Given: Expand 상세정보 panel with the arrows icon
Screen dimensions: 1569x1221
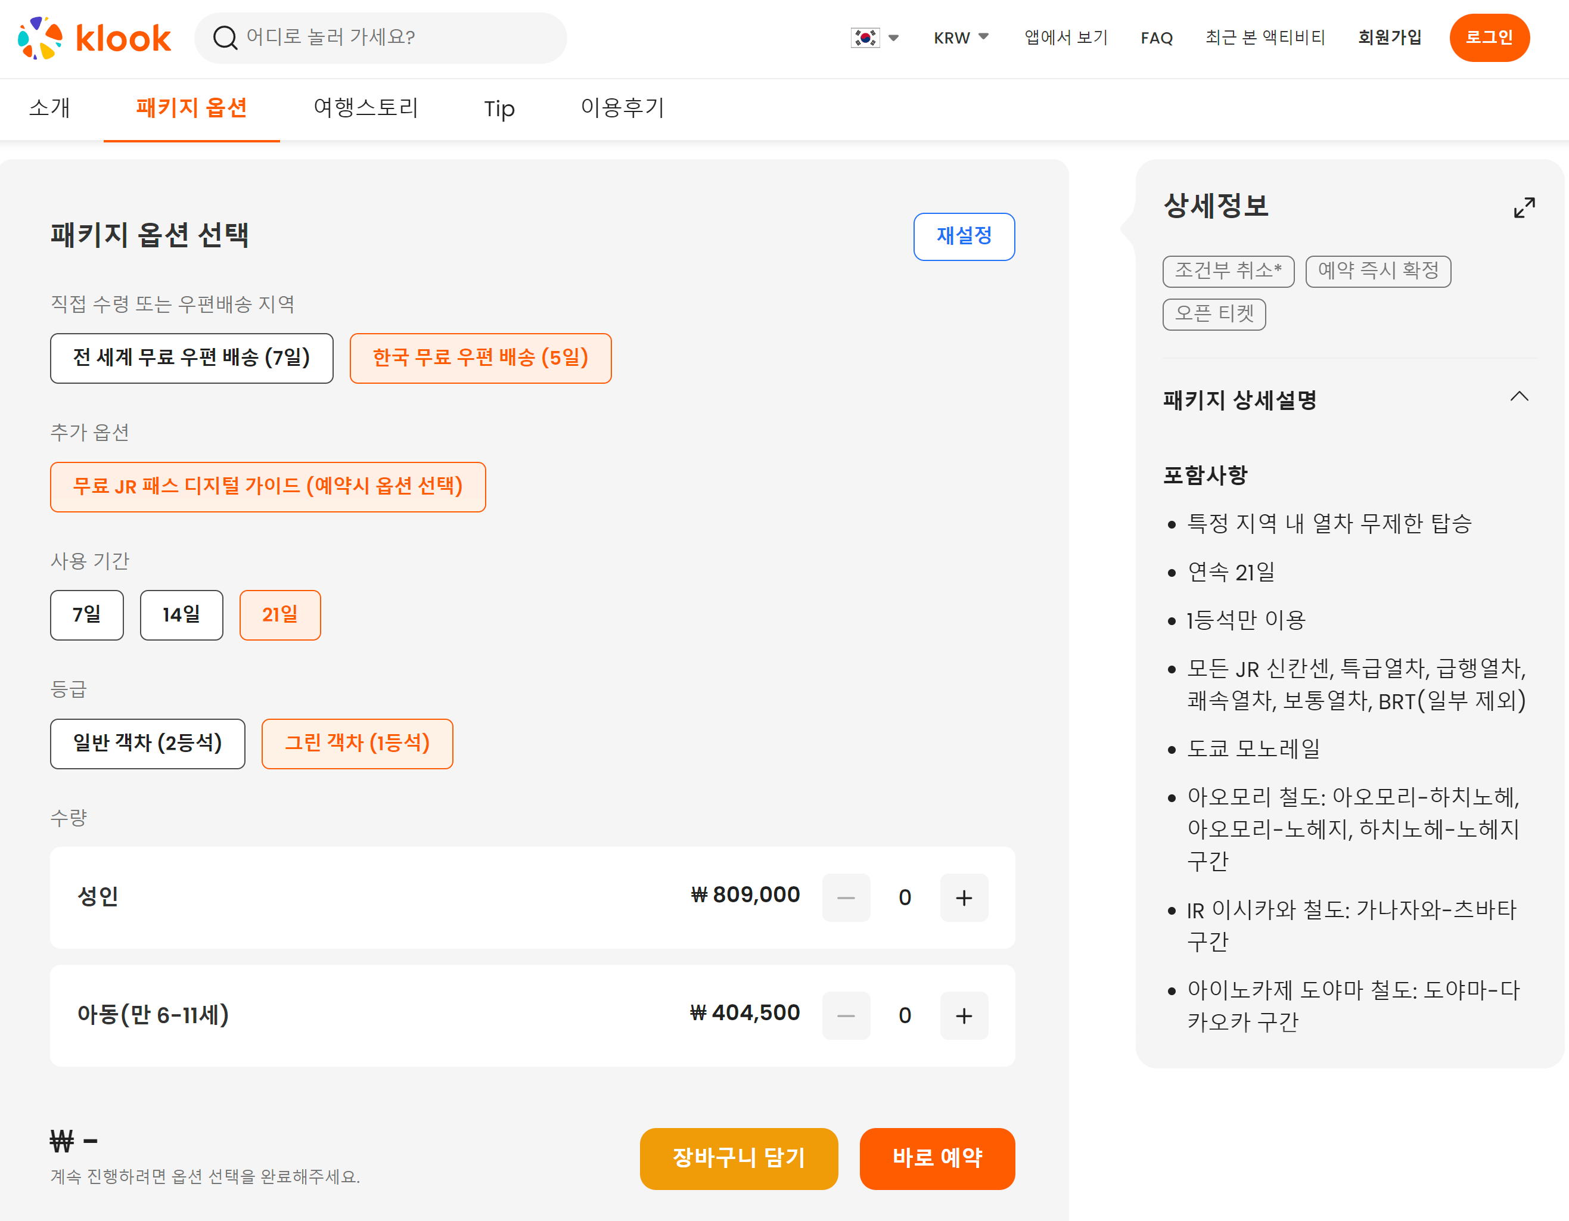Looking at the screenshot, I should (x=1524, y=207).
